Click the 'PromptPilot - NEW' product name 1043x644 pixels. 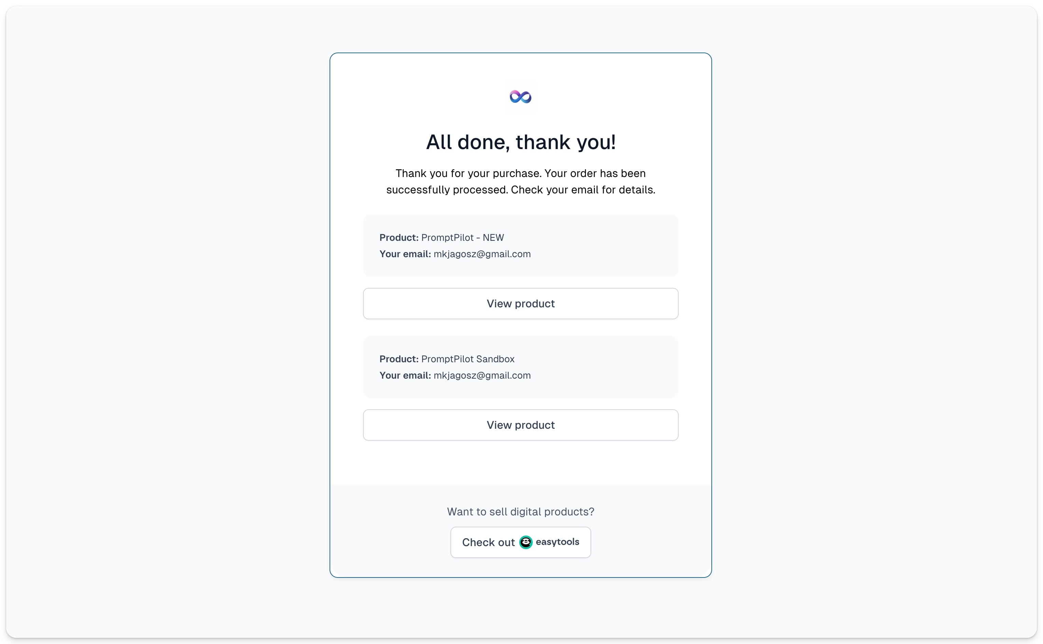(463, 238)
